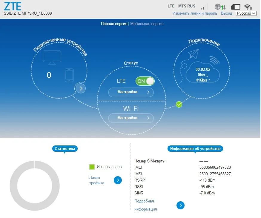Click the globe network data icon
The width and height of the screenshot is (261, 218).
[220, 7]
